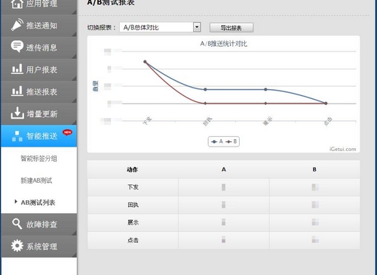Click the 智能推送 active menu label

[41, 136]
